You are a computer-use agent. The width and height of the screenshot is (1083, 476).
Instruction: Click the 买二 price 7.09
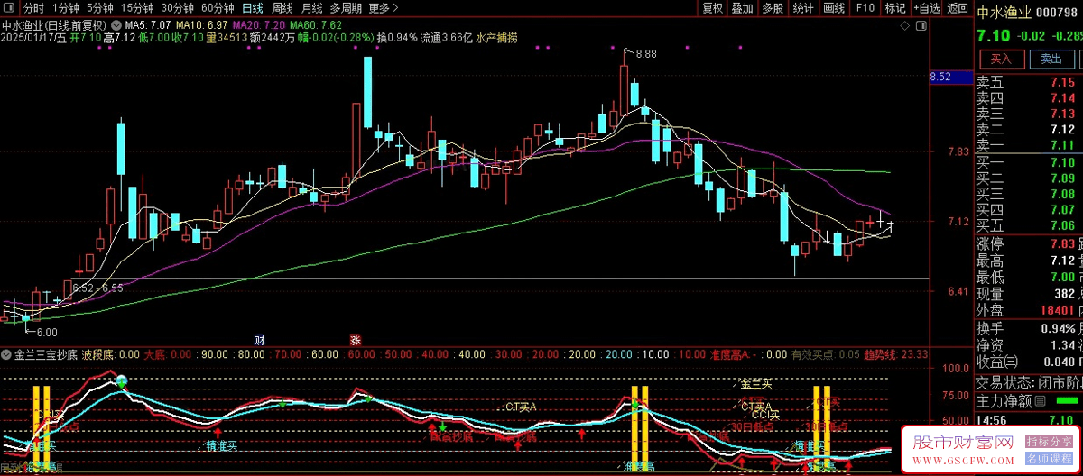[1062, 178]
